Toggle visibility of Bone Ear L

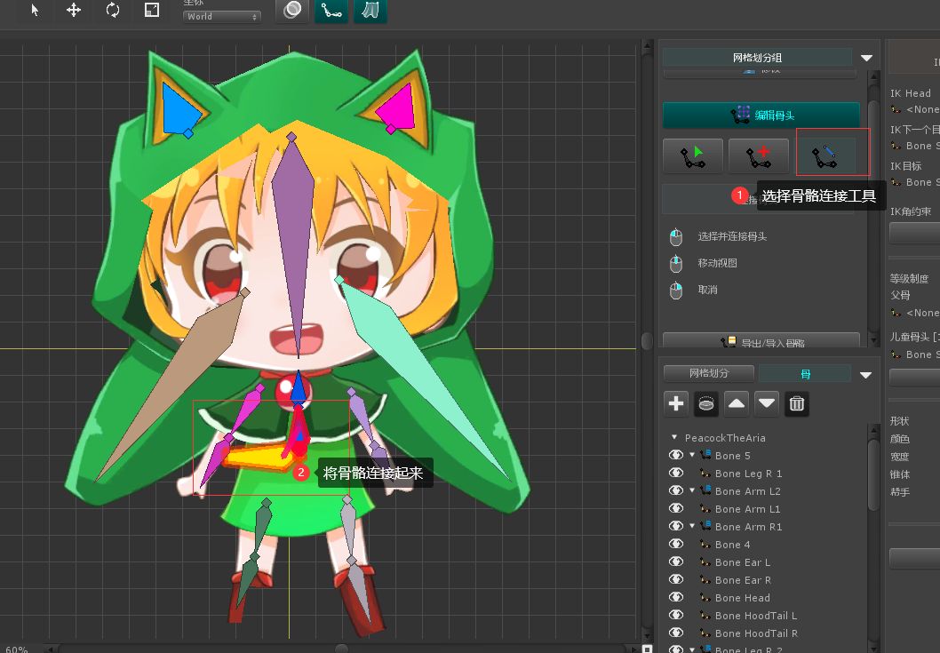[676, 561]
